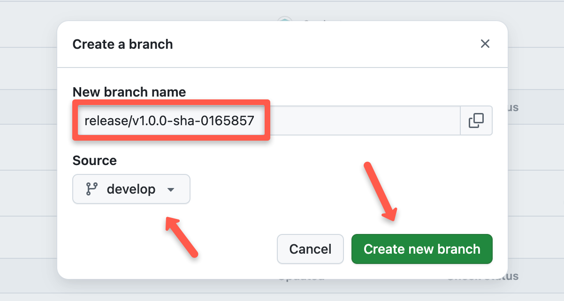Tap the clipboard icon to copy release/v1.0.0-sha-0165857

(476, 120)
